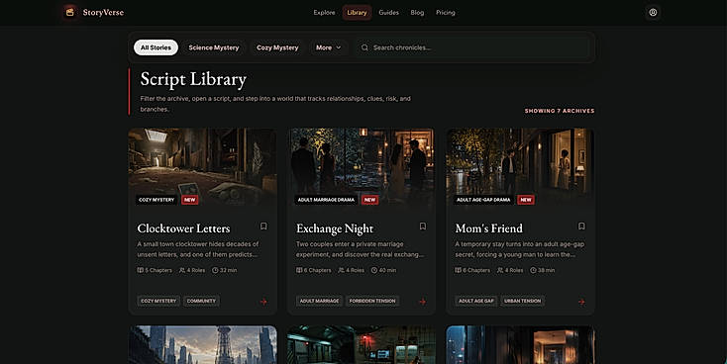
Task: Click the COZY MYSTERY badge on cover image
Action: 156,200
